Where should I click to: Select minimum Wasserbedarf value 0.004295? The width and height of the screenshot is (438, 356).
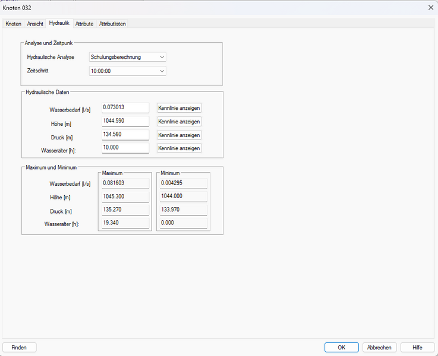point(184,183)
